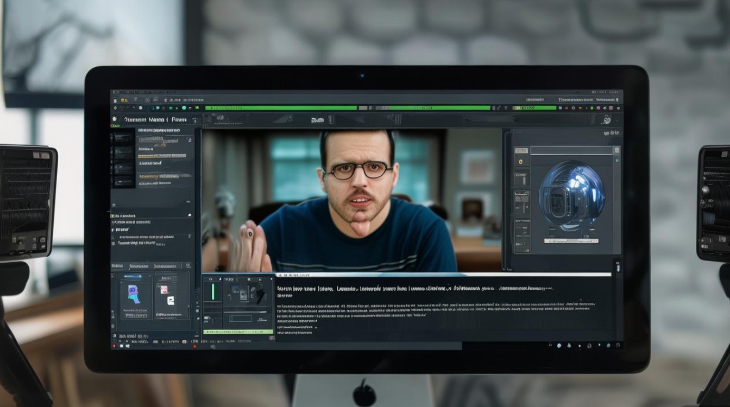Click the small yellow icon left of the sphere preview
The image size is (730, 407).
pos(520,162)
